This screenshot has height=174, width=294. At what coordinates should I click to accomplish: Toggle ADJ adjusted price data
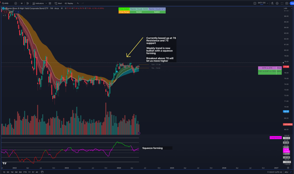[x=286, y=172]
